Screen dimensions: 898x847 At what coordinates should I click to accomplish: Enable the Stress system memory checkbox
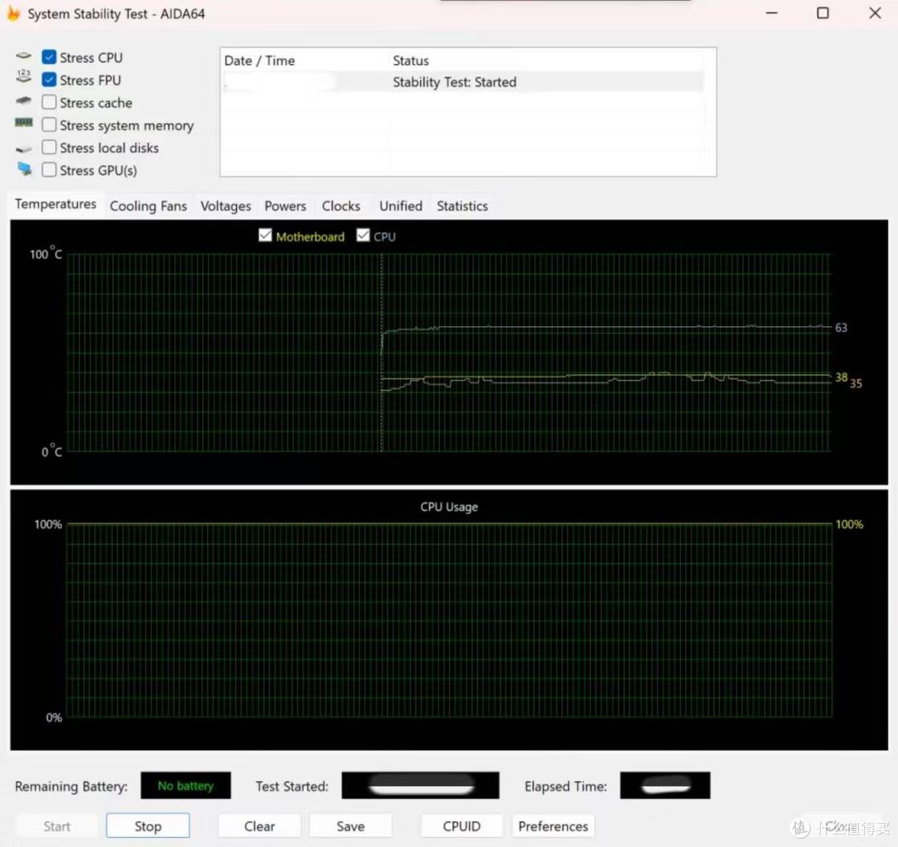click(x=49, y=125)
